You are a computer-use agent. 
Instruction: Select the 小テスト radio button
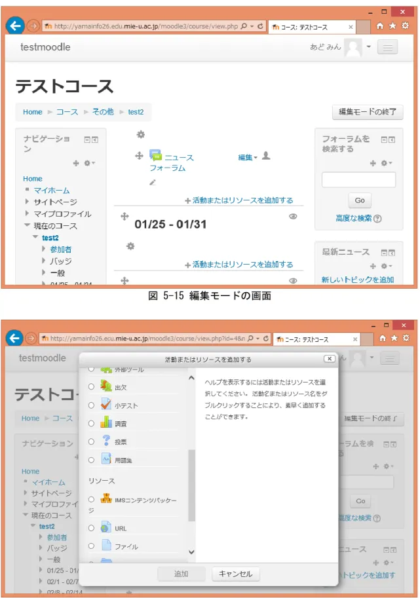click(91, 405)
